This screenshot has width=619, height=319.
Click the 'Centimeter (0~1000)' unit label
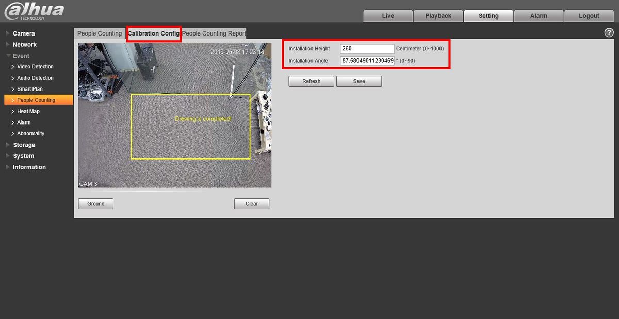(x=420, y=49)
